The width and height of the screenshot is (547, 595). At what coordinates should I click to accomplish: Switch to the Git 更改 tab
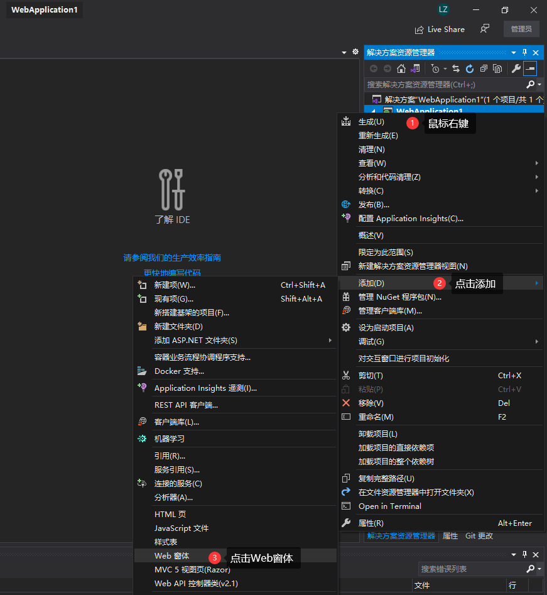click(479, 536)
